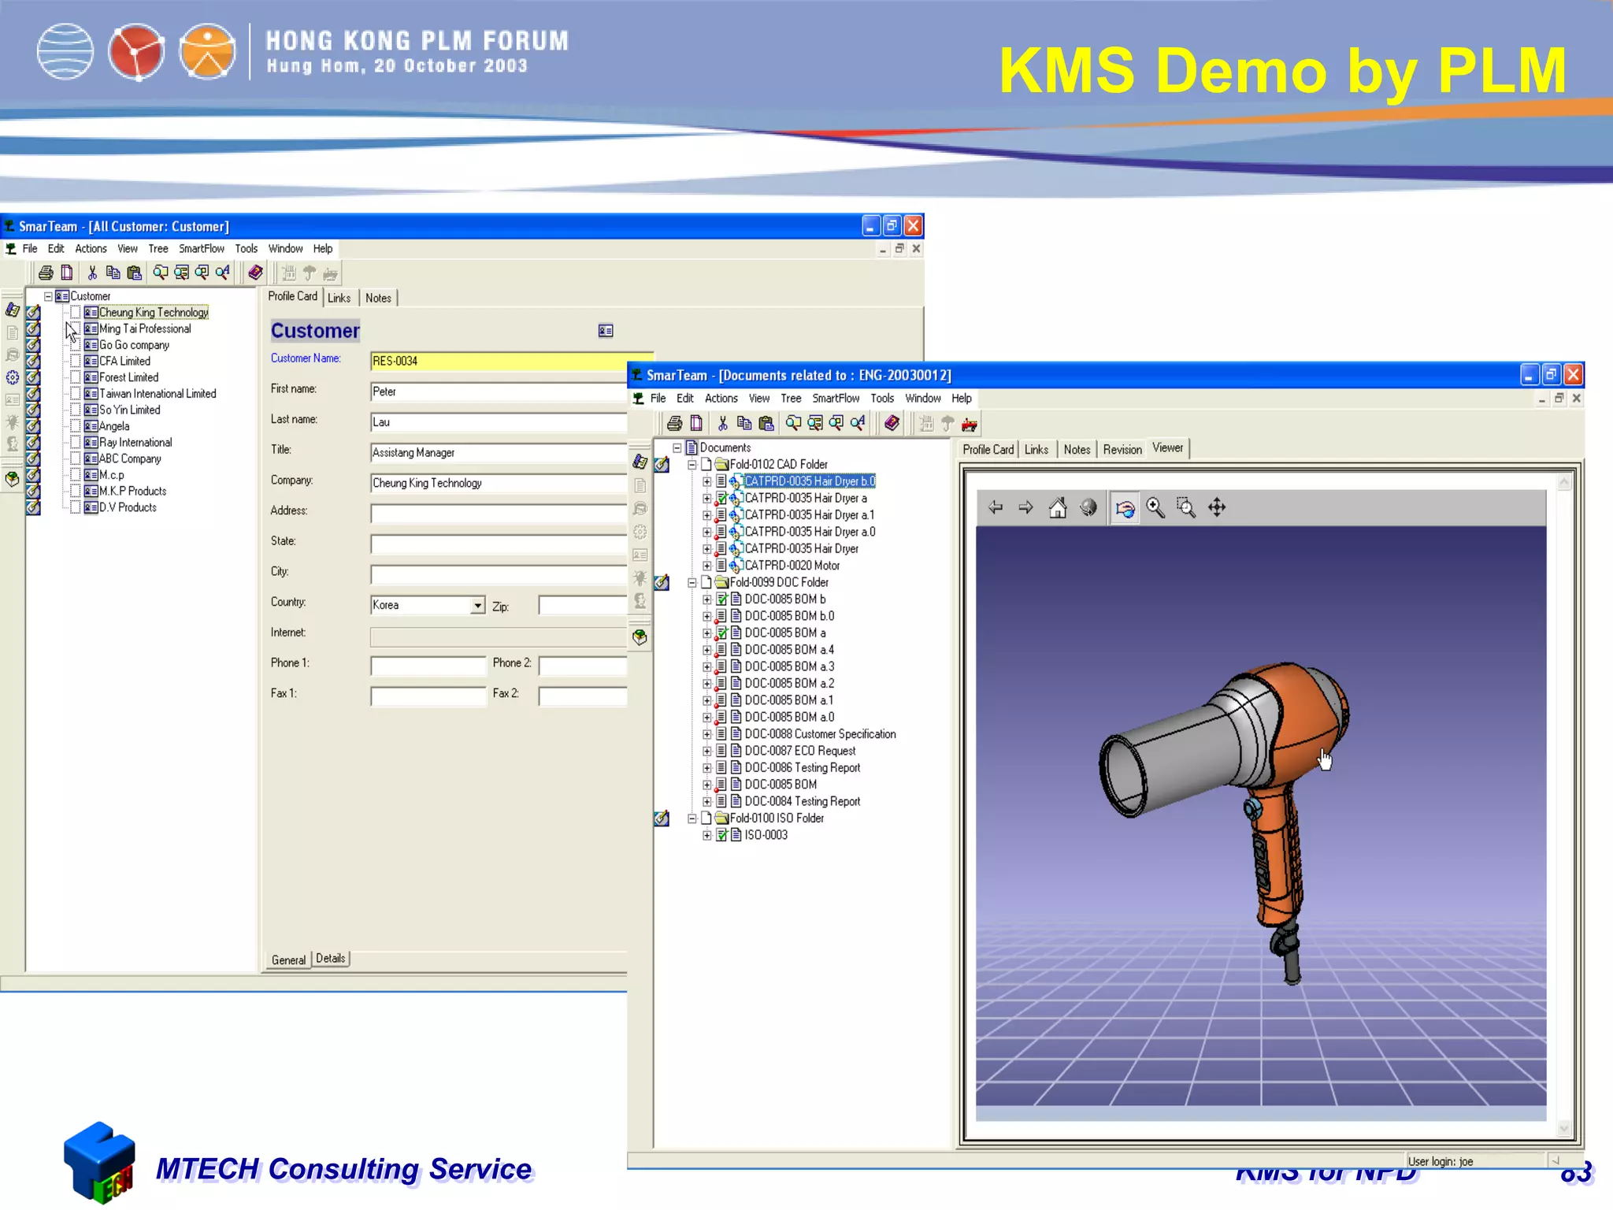
Task: Open Links tab in Customer window
Action: [x=339, y=298]
